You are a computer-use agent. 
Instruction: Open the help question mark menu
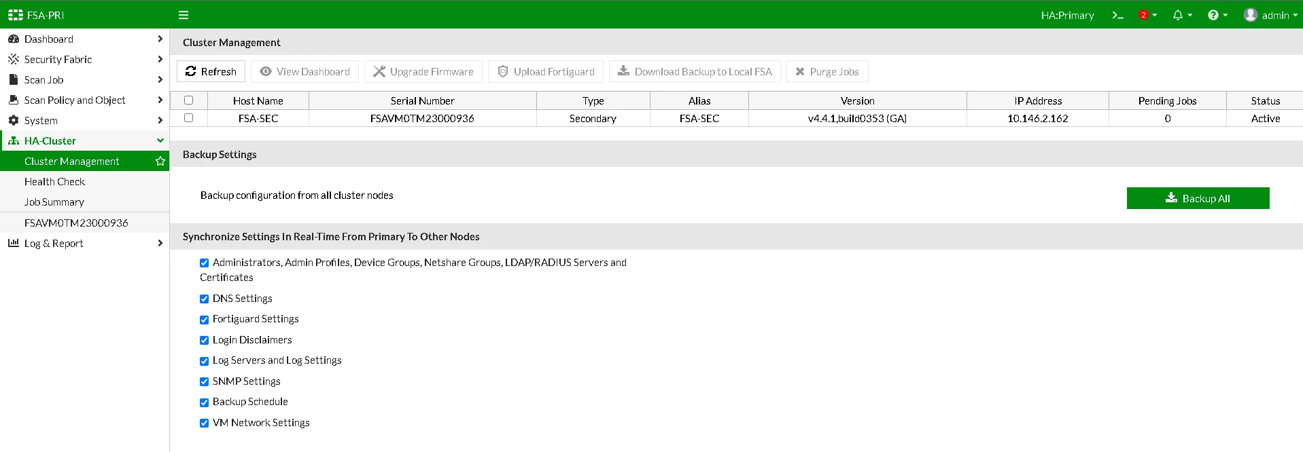click(1213, 14)
